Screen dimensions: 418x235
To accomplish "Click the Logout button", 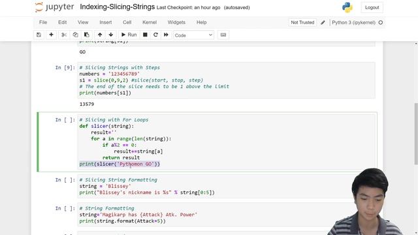I will click(372, 7).
